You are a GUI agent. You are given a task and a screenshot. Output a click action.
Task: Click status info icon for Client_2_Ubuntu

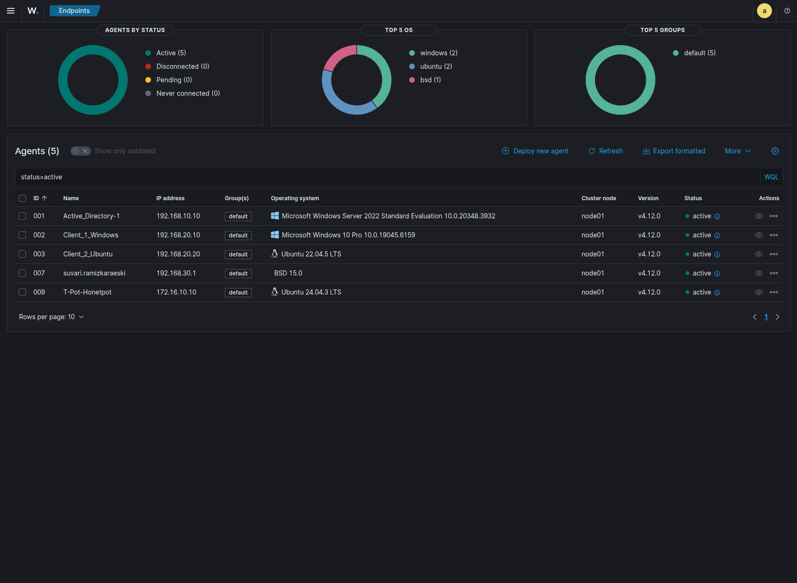pyautogui.click(x=717, y=255)
